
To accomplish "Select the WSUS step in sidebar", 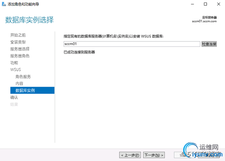I will click(15, 70).
